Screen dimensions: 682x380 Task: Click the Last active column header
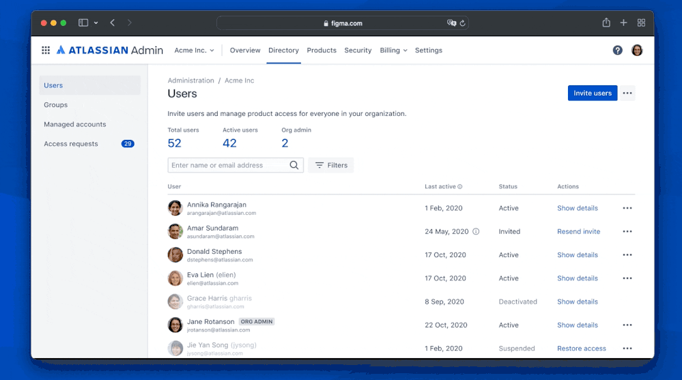440,186
